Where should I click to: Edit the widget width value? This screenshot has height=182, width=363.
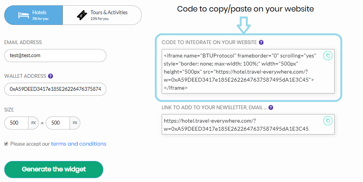tap(17, 123)
